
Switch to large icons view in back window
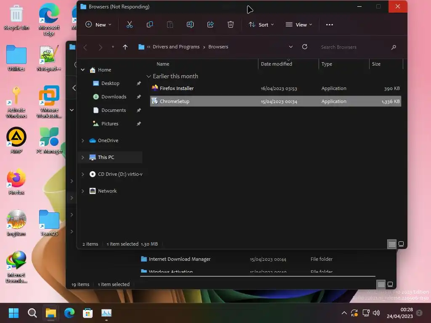pyautogui.click(x=390, y=284)
